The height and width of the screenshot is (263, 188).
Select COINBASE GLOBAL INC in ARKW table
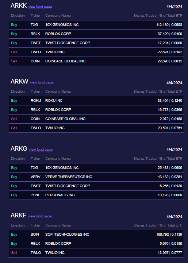[x=65, y=119]
